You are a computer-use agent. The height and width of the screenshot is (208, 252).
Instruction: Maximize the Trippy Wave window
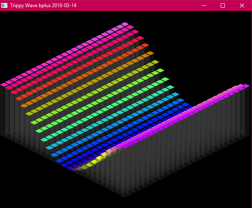coord(223,5)
